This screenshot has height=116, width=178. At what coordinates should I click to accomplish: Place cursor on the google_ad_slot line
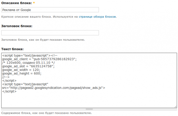(28, 66)
